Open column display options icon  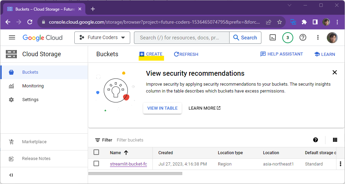pos(335,140)
